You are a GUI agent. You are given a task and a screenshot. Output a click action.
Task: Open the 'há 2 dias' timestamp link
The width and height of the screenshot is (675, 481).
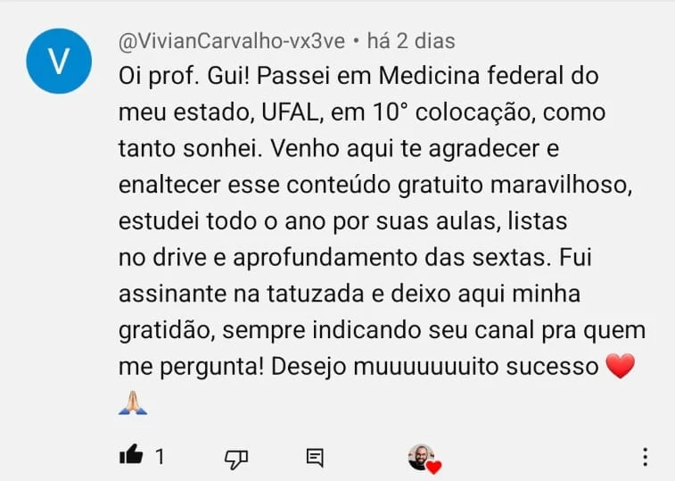(411, 41)
